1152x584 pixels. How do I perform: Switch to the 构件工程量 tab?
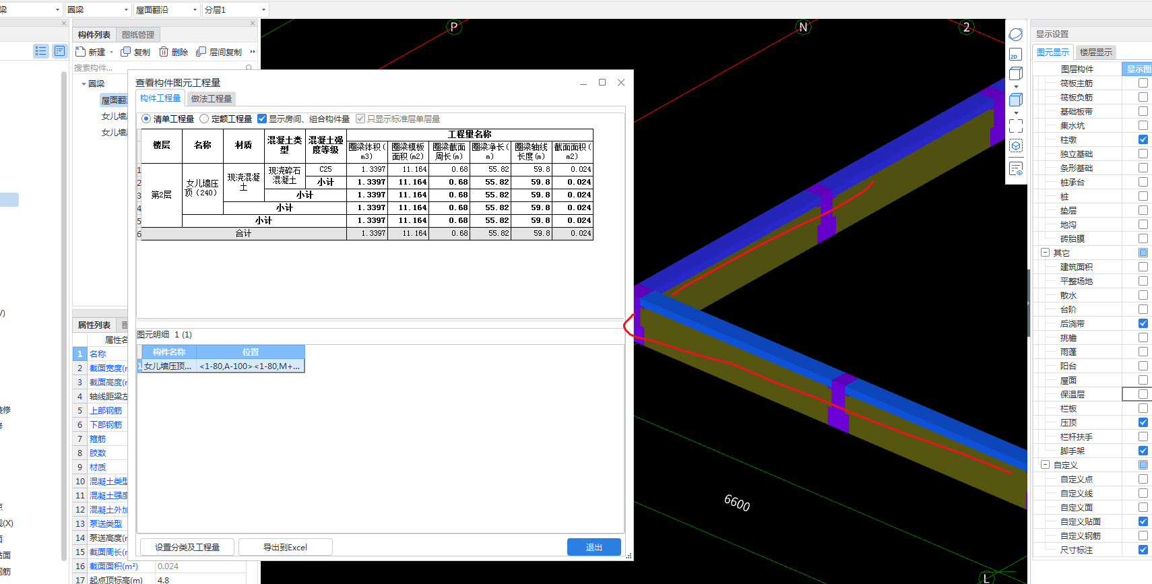click(x=160, y=98)
